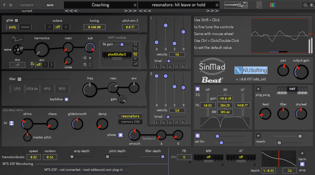Select the LP24 ldr filter type
The width and height of the screenshot is (315, 175).
32,89
